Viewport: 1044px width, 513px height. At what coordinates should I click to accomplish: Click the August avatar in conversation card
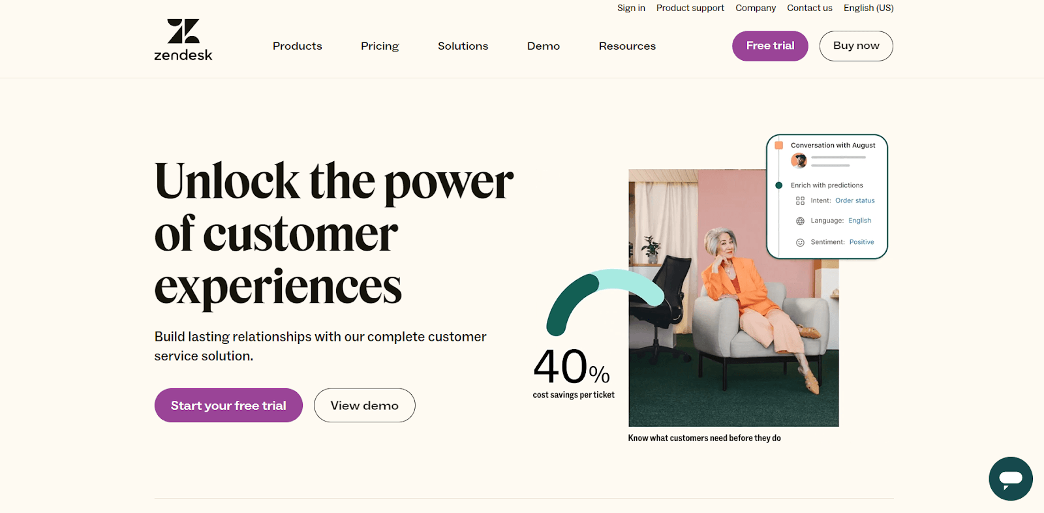click(x=799, y=161)
